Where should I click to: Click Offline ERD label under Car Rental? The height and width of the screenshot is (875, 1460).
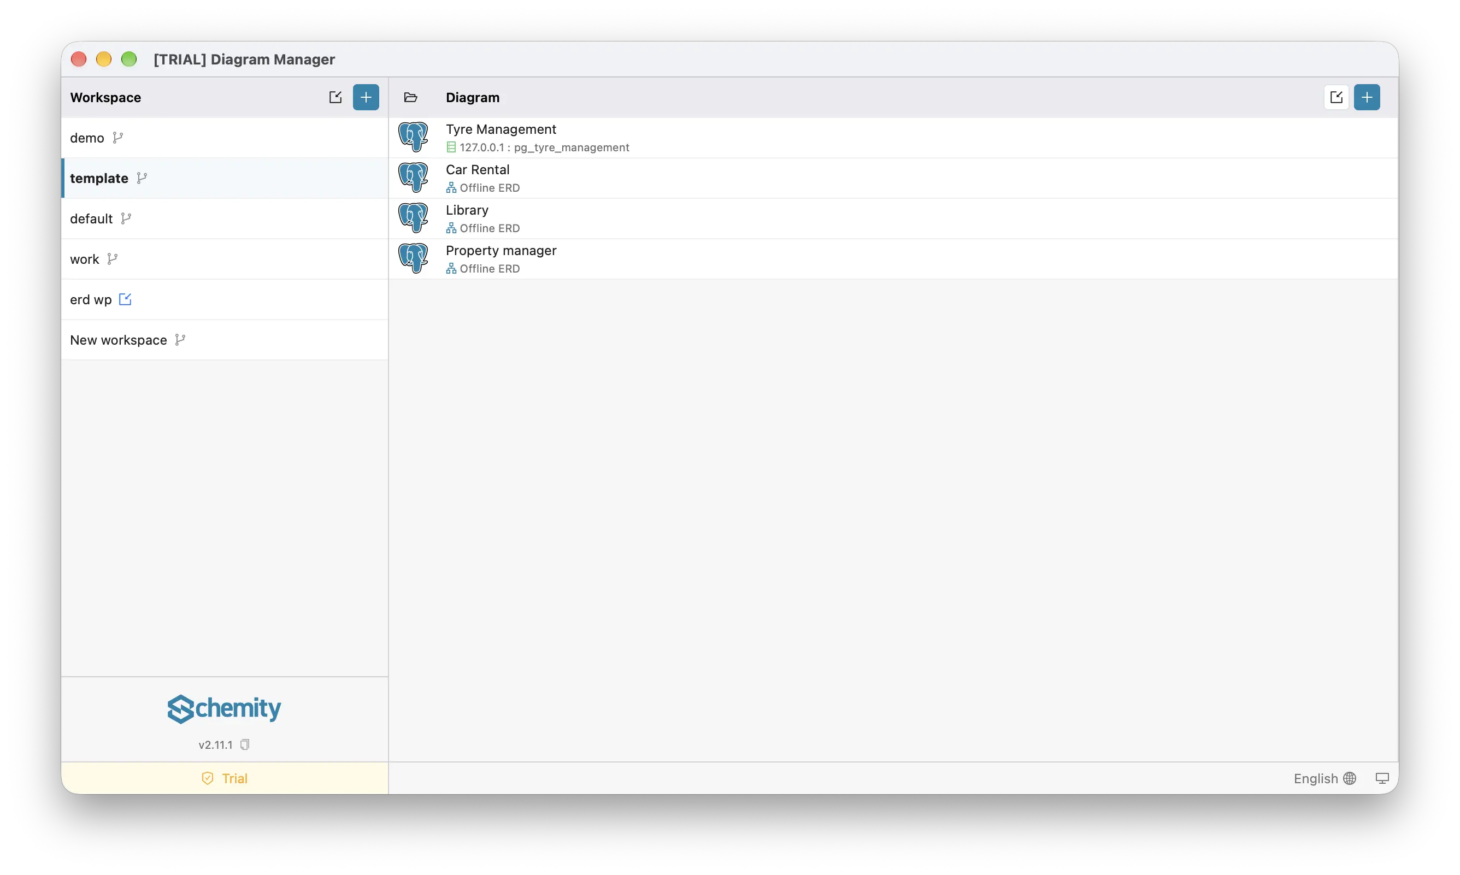(490, 187)
